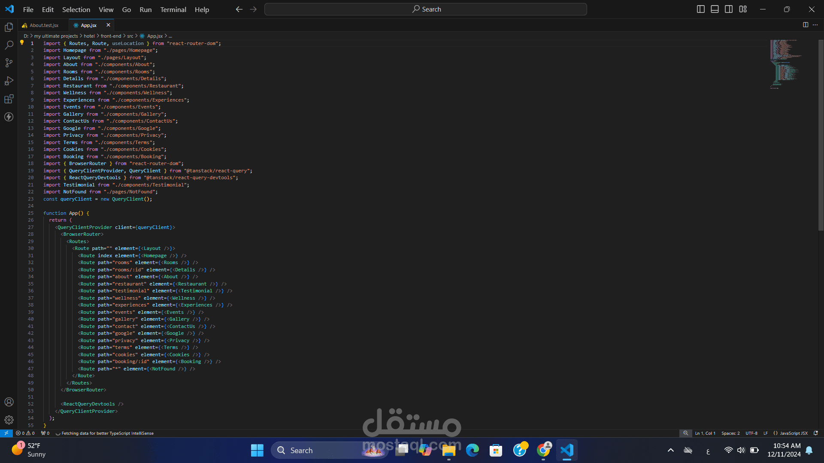Screen dimensions: 824x463
Task: Change indentation via Spaces: 2
Action: [x=730, y=433]
